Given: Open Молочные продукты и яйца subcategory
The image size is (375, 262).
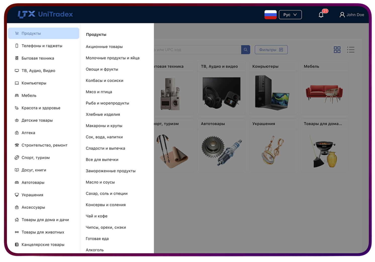Looking at the screenshot, I should (x=112, y=58).
